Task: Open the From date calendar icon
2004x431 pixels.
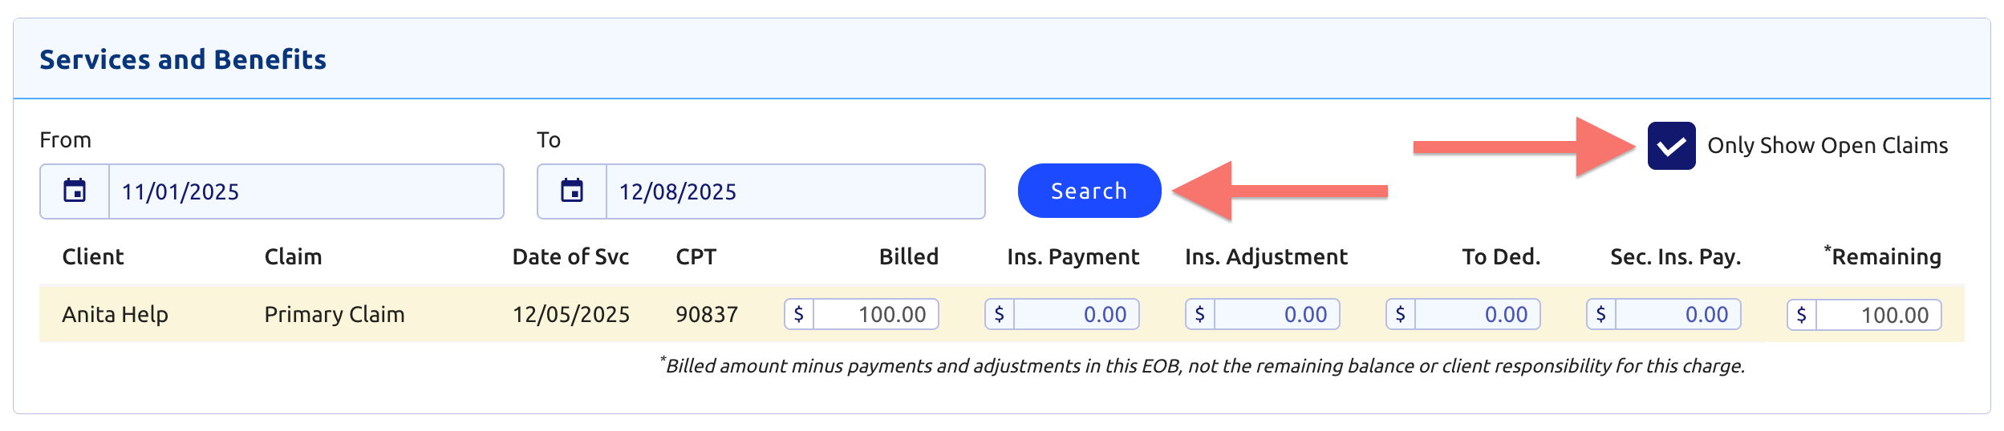Action: pyautogui.click(x=75, y=191)
